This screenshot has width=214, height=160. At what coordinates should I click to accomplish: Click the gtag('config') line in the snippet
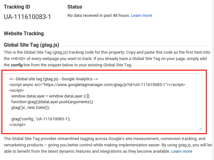(x=41, y=119)
